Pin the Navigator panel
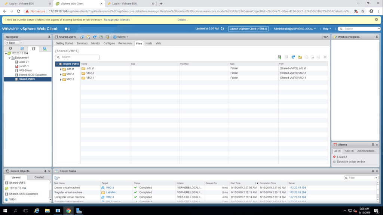 click(49, 37)
